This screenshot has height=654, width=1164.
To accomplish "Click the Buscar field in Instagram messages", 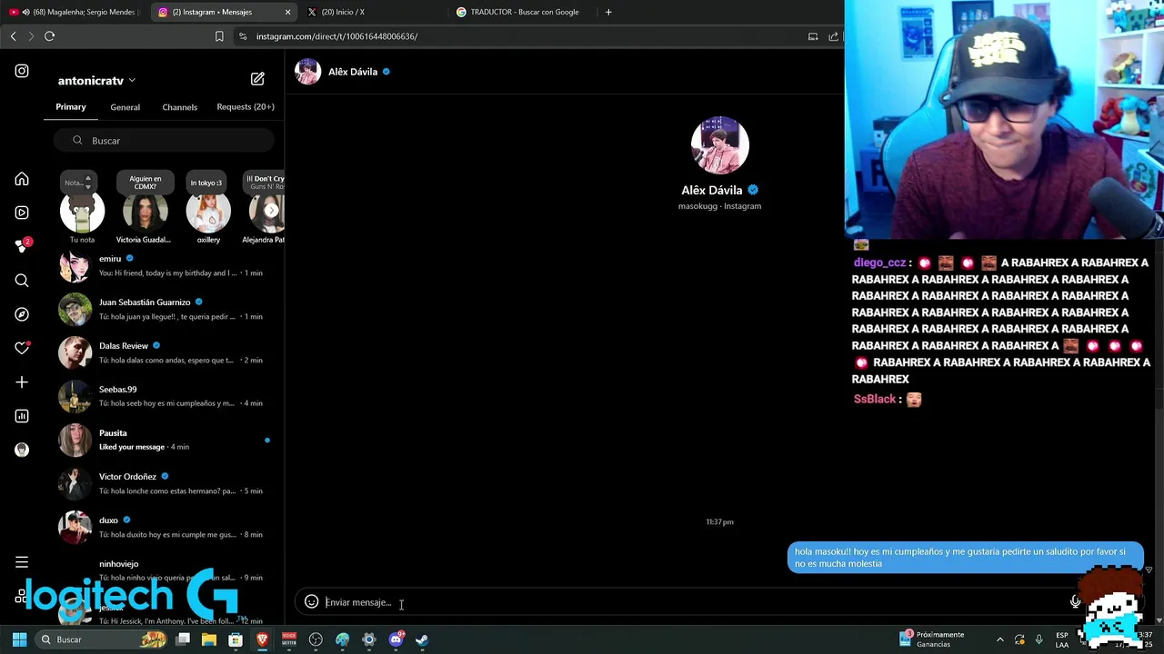I will click(x=164, y=141).
